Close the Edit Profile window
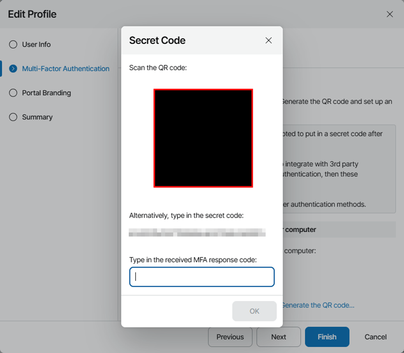The image size is (404, 353). pyautogui.click(x=389, y=14)
